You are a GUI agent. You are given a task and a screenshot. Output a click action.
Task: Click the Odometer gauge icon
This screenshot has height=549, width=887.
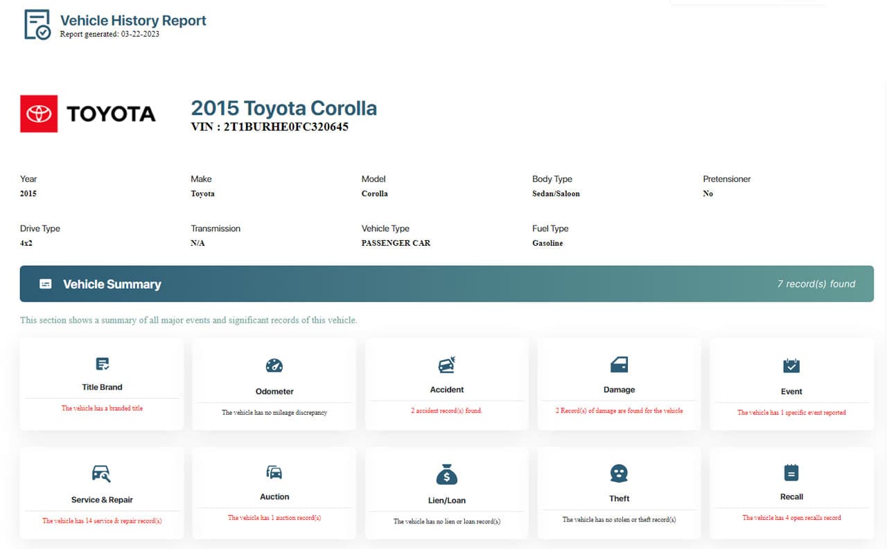(x=274, y=366)
